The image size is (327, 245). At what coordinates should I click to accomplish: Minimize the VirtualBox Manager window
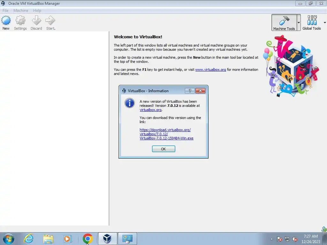[x=300, y=3]
